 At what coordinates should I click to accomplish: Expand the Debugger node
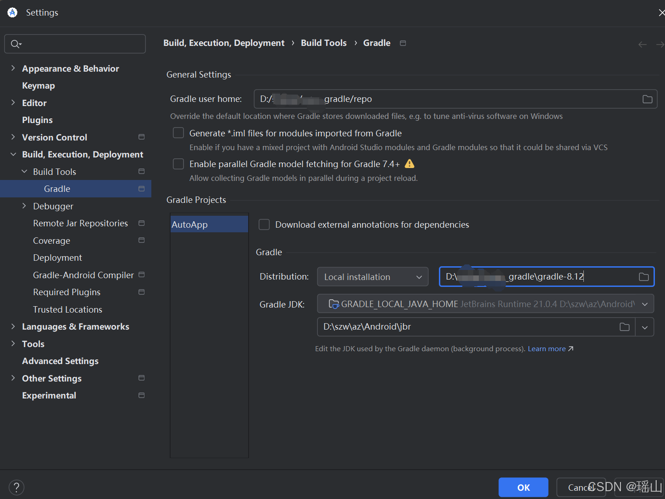point(24,206)
